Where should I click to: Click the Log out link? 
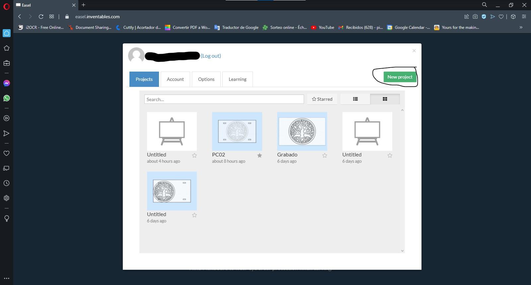pyautogui.click(x=211, y=56)
